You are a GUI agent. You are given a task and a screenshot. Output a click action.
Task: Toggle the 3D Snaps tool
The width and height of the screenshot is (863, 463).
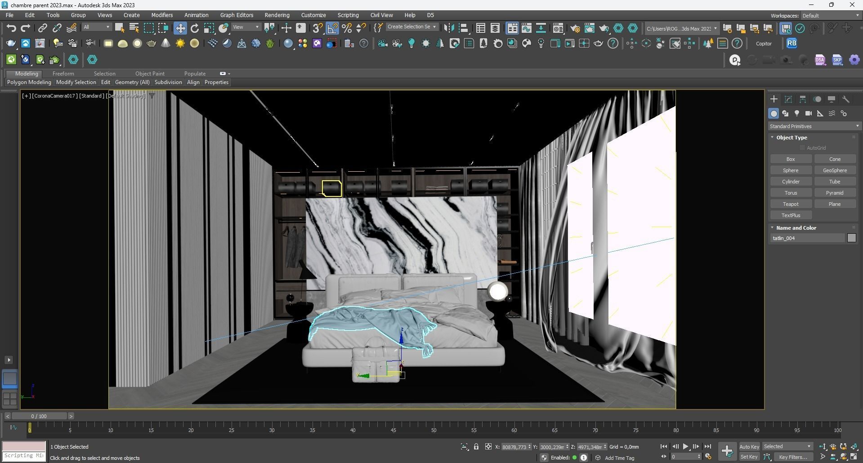click(317, 28)
